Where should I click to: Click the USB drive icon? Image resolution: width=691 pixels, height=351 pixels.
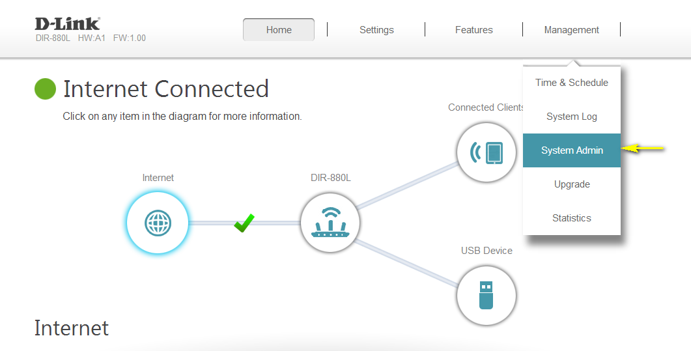(487, 295)
